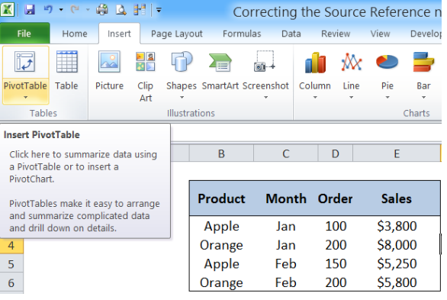447x300 pixels.
Task: Click the Order header cell
Action: (336, 198)
